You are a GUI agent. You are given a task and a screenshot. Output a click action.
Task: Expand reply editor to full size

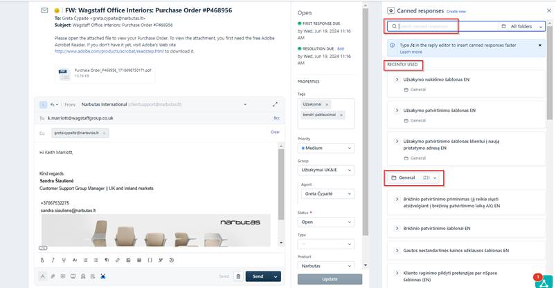pos(275,104)
